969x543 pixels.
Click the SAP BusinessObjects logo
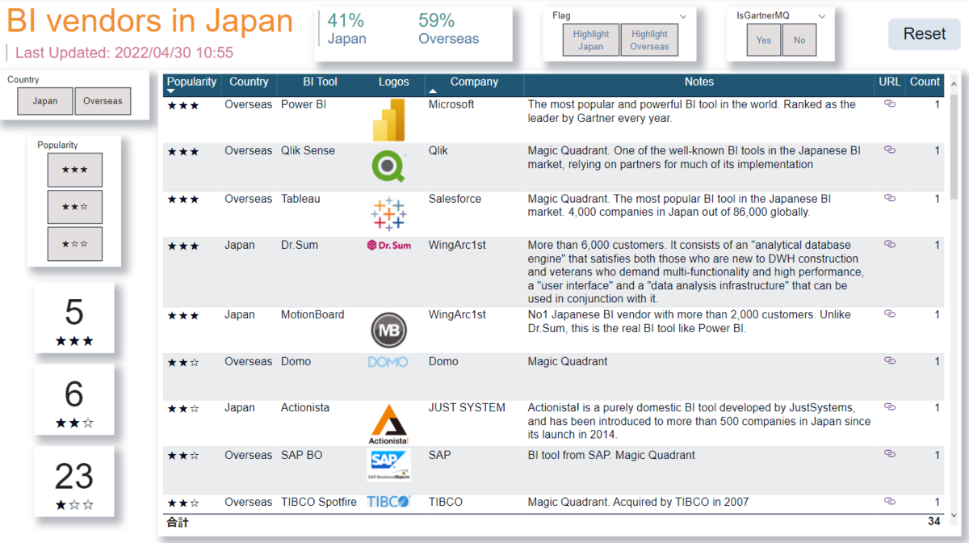coord(388,465)
